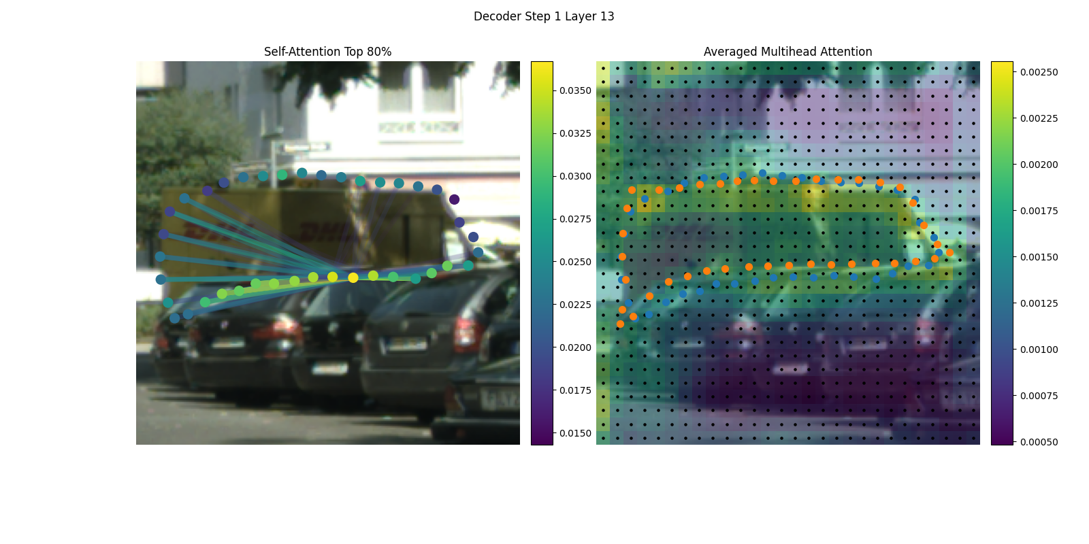Click the 0.00200 tick label on right colorbar
The image size is (1089, 544).
tap(1039, 165)
